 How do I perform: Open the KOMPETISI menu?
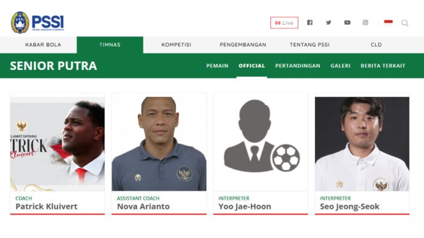click(x=177, y=45)
